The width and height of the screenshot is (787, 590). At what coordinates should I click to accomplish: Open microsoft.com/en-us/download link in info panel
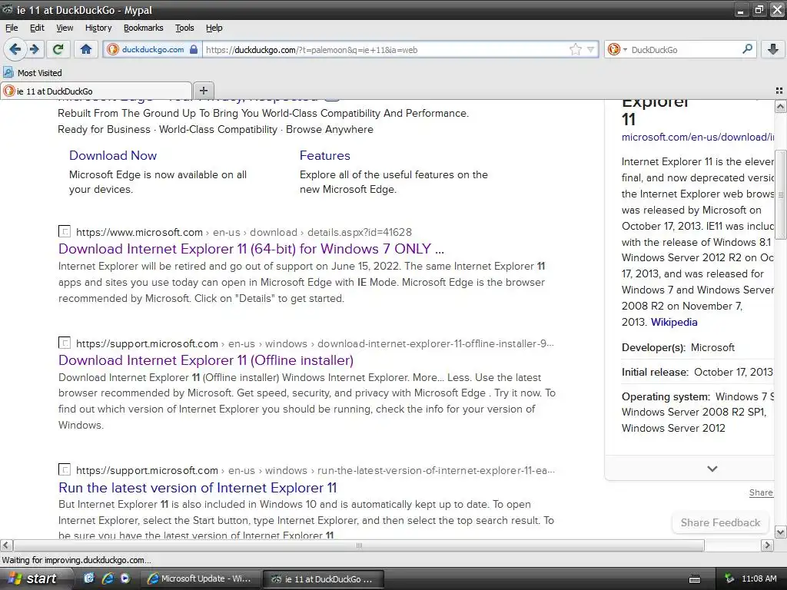[698, 137]
